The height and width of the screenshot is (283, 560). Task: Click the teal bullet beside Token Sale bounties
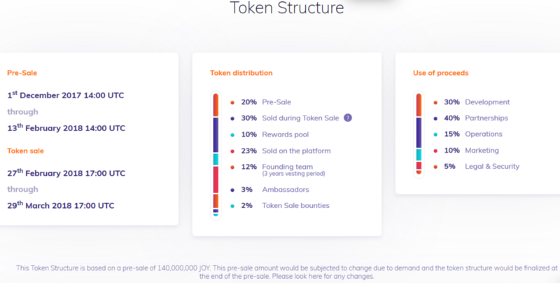[232, 205]
